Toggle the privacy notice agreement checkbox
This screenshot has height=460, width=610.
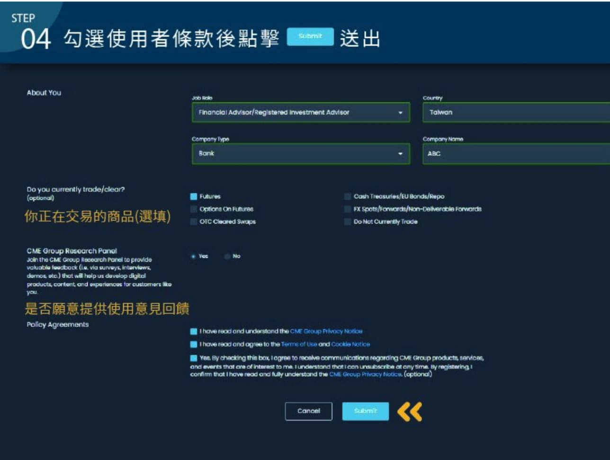tap(194, 332)
